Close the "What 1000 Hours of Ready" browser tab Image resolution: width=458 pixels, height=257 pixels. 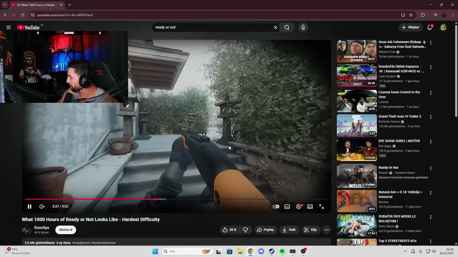click(x=61, y=5)
